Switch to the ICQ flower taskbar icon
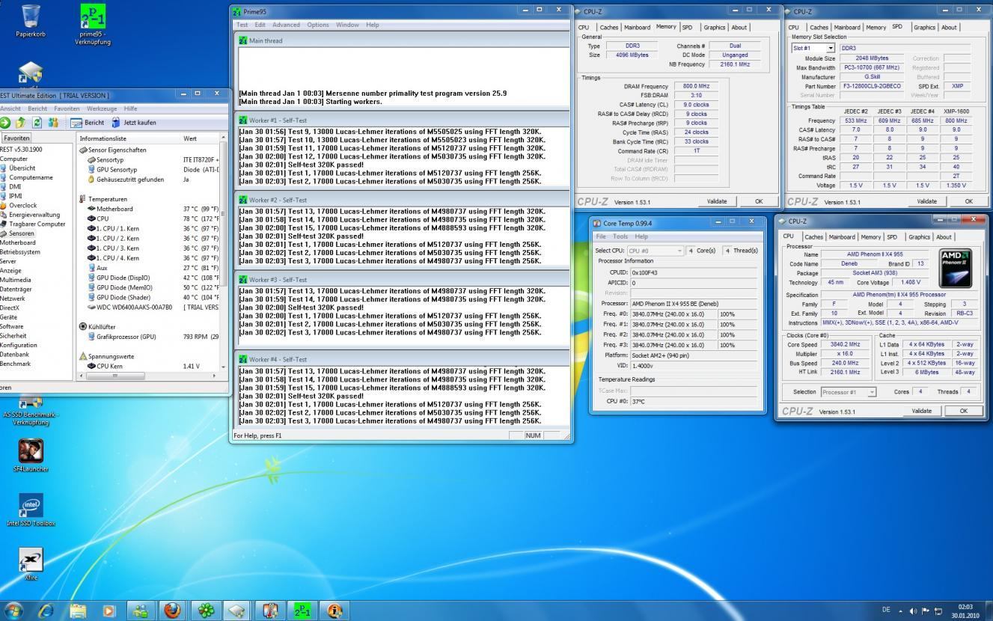The width and height of the screenshot is (993, 621). (x=205, y=611)
